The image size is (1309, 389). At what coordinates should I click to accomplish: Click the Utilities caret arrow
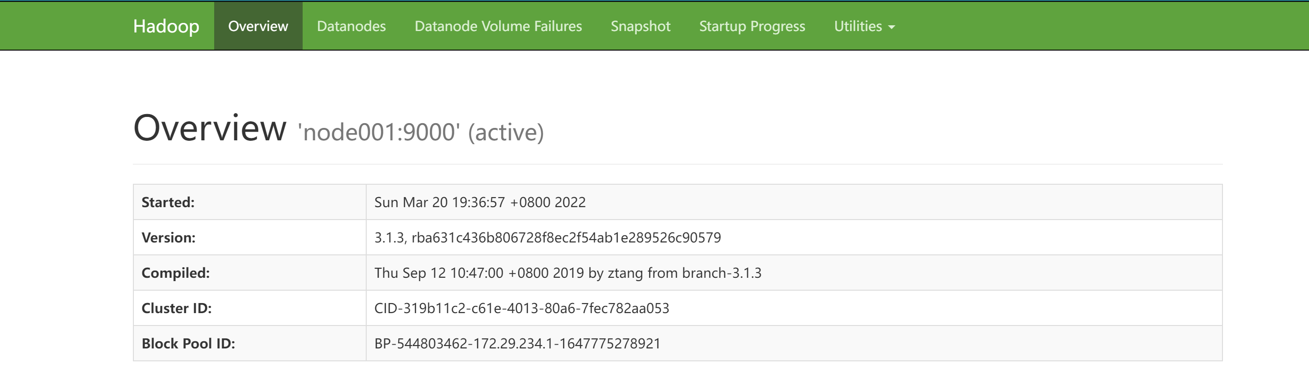click(891, 27)
